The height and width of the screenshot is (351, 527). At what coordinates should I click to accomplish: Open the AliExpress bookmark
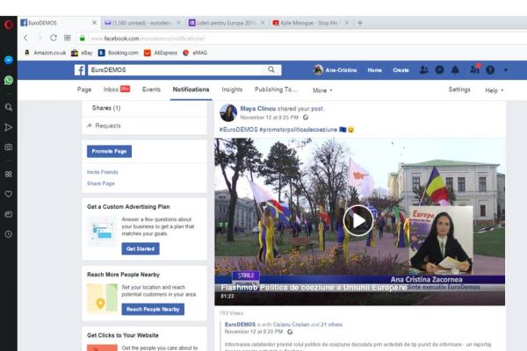[161, 53]
